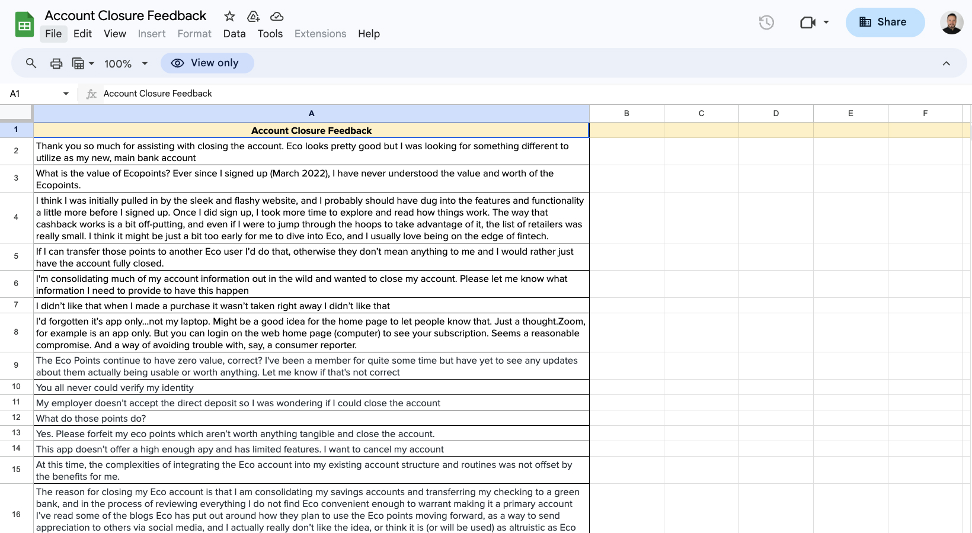This screenshot has height=533, width=972.
Task: Select cell 'At this time, the complexities of integrating'
Action: pos(312,470)
